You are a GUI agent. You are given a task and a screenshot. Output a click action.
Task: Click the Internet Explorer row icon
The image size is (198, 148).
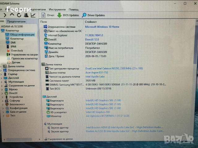coord(45,35)
